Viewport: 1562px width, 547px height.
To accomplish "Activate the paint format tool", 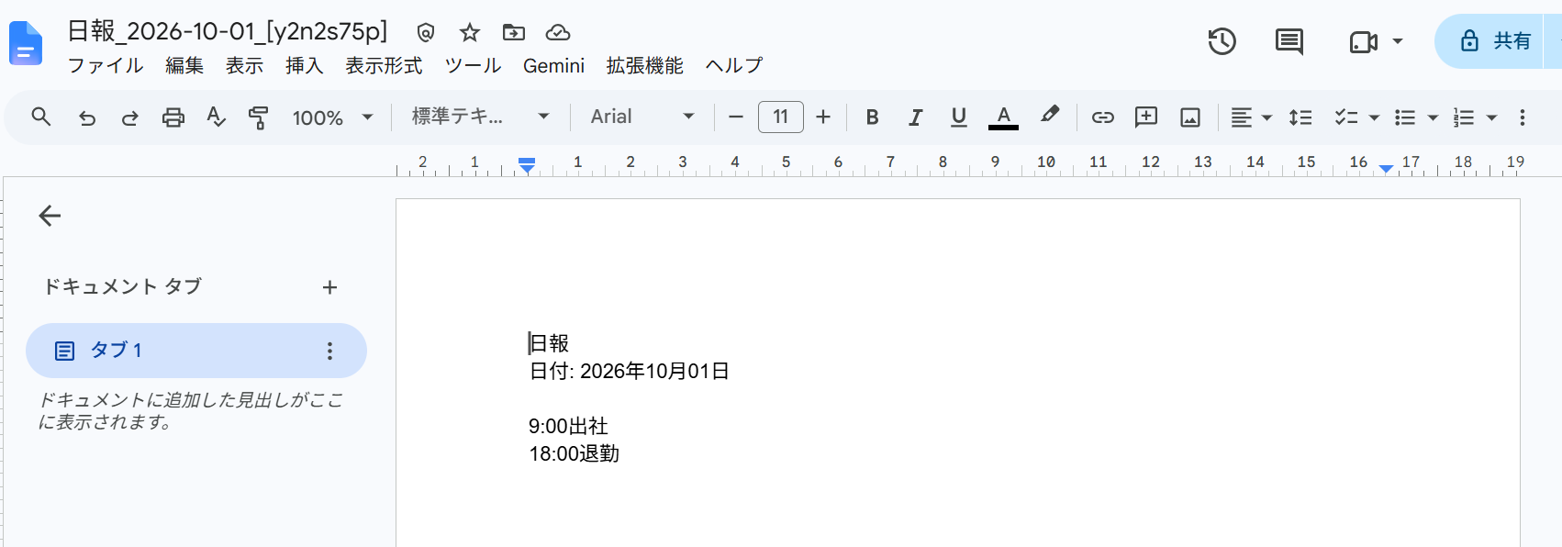I will [259, 117].
